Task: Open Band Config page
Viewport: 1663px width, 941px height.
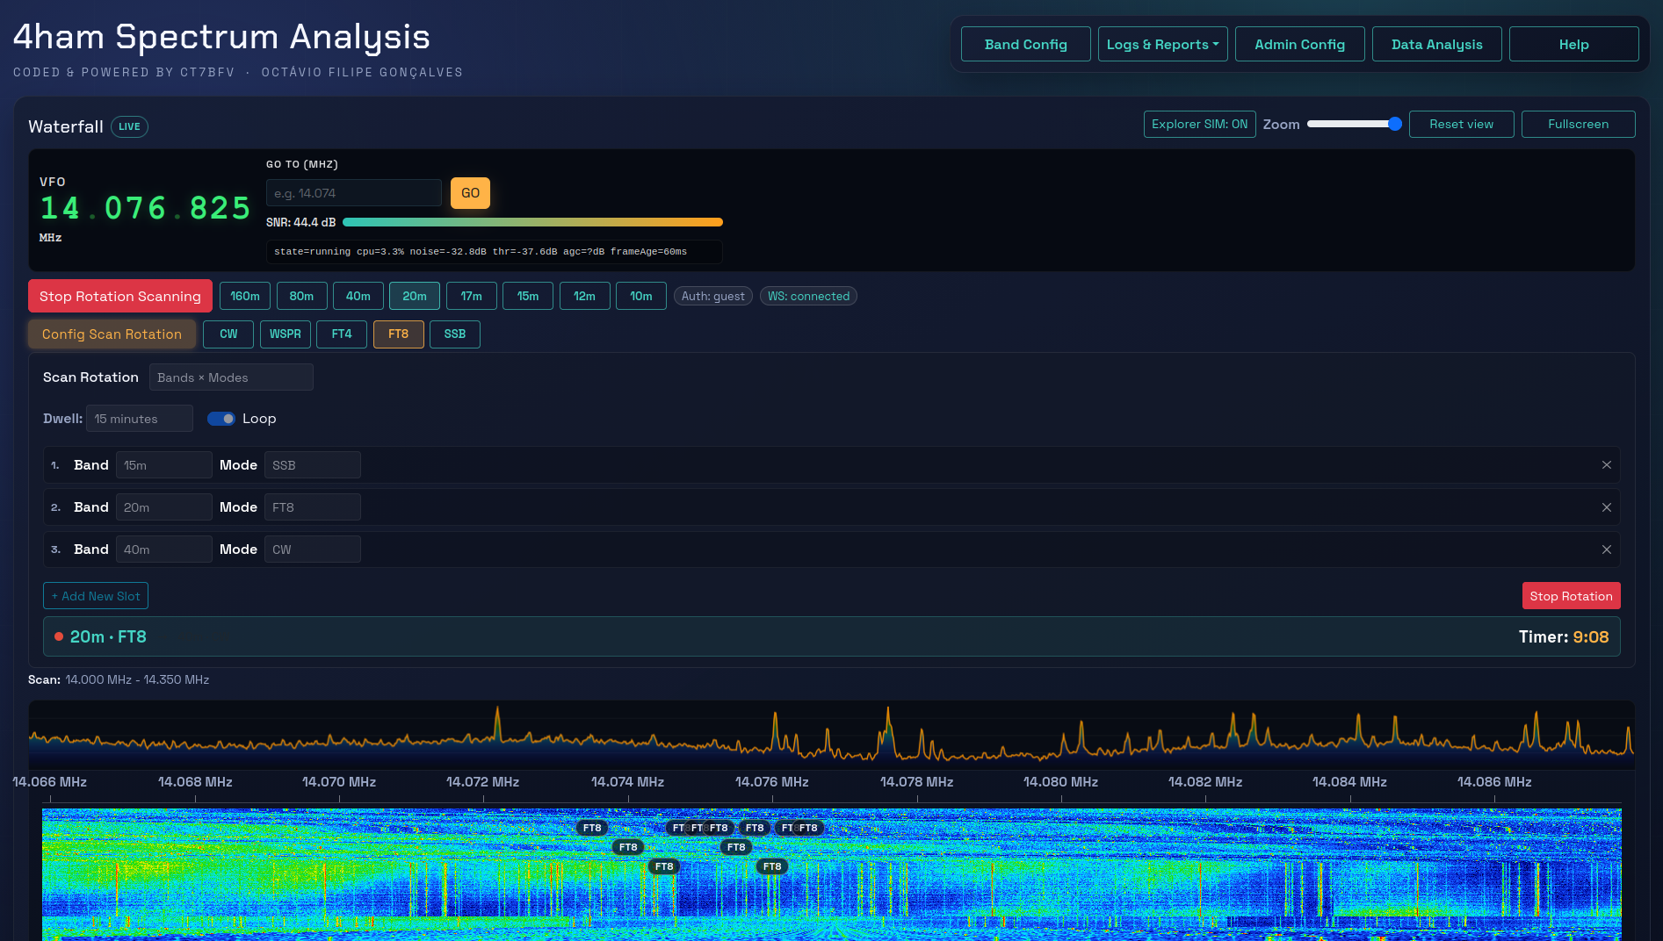Action: coord(1025,44)
